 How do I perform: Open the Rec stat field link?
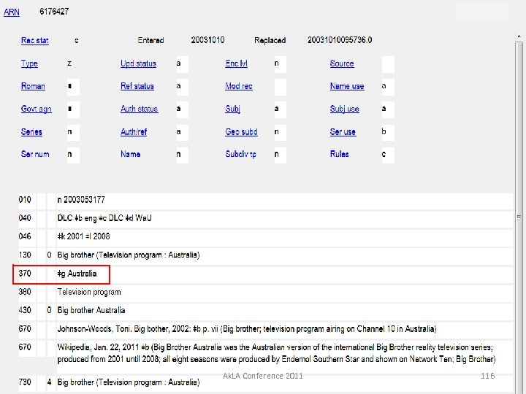(35, 41)
